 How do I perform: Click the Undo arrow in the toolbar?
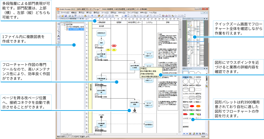[x=92, y=16]
